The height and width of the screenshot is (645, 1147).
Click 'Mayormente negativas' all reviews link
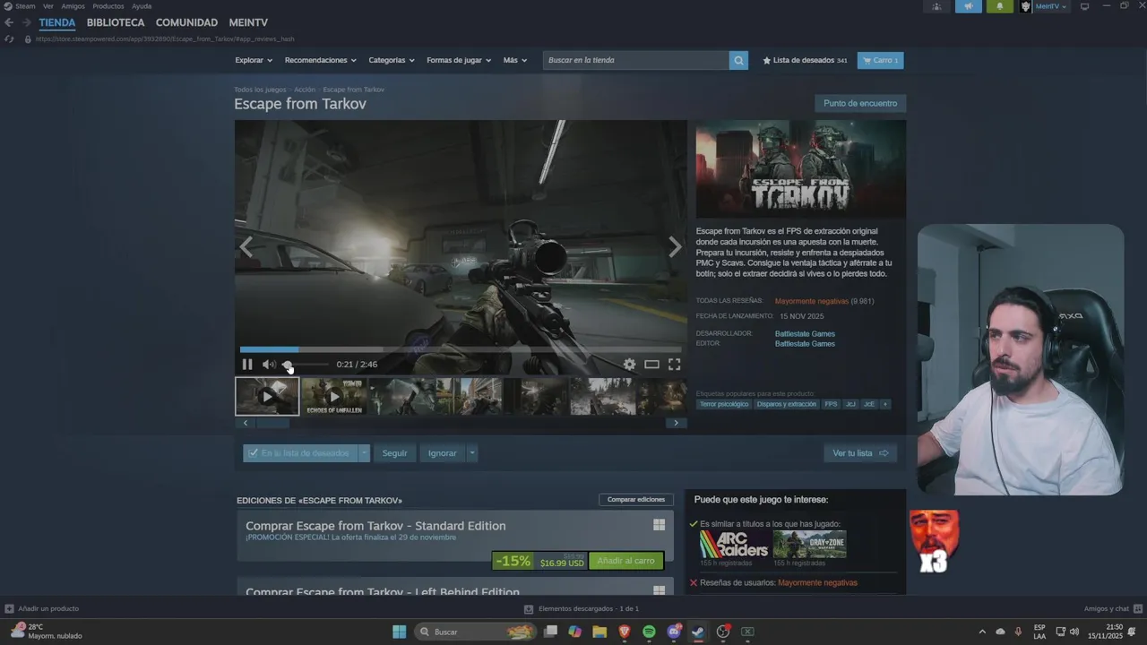(x=812, y=301)
